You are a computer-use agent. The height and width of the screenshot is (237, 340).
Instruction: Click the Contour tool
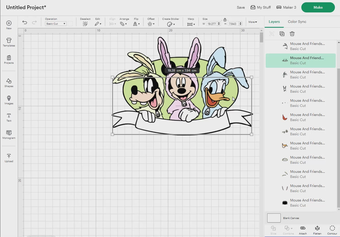332,230
